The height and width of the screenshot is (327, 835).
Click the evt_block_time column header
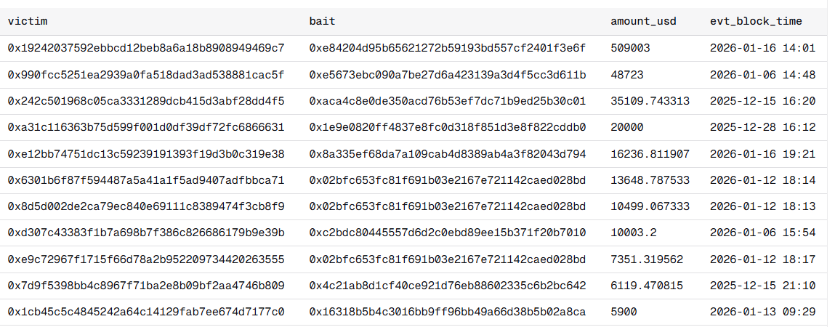click(756, 21)
